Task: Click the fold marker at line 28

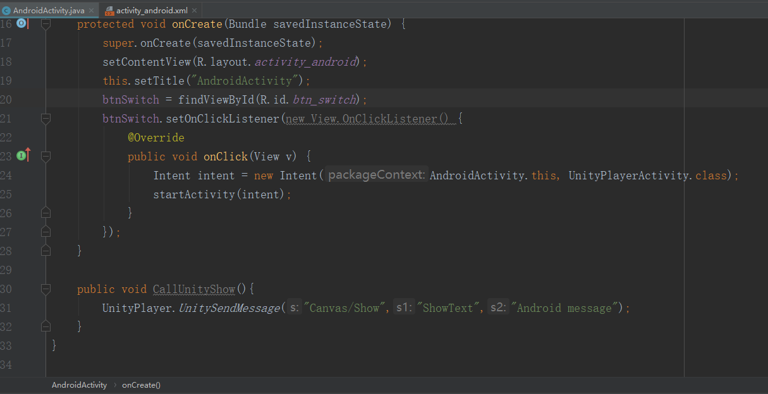Action: pyautogui.click(x=45, y=250)
